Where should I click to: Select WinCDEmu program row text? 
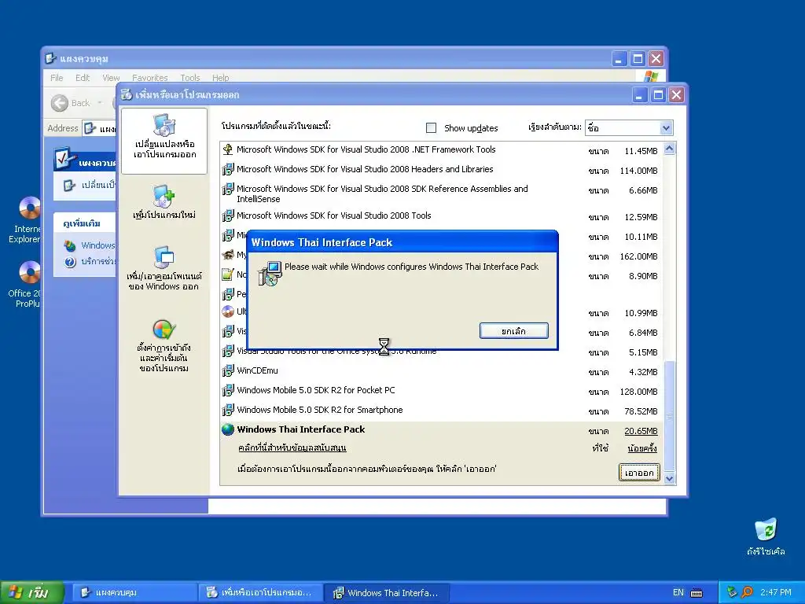point(257,371)
